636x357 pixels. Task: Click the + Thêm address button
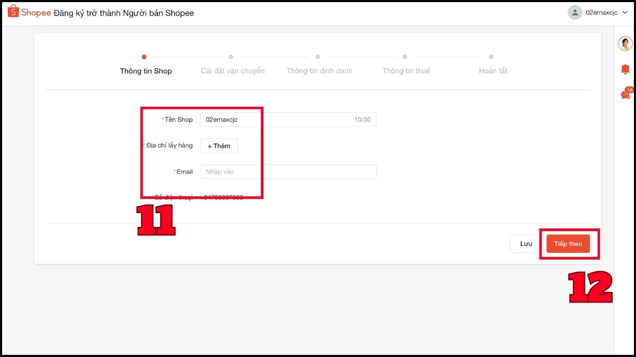(219, 146)
